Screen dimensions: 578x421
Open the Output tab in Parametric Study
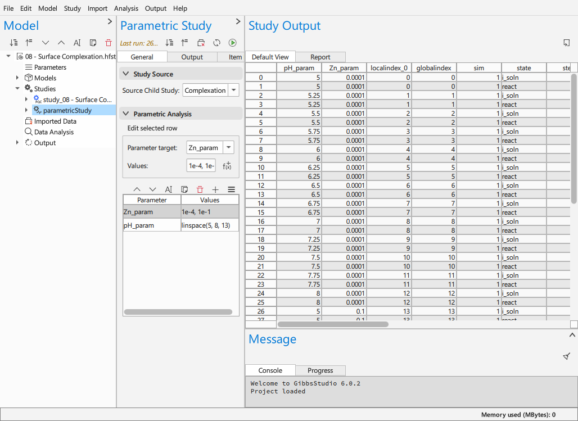click(x=192, y=57)
